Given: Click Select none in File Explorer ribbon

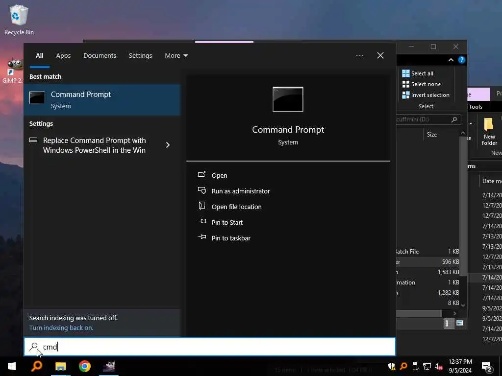Looking at the screenshot, I should tap(421, 84).
